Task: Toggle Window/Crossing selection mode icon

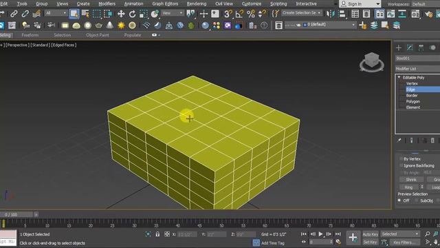Action: click(108, 14)
